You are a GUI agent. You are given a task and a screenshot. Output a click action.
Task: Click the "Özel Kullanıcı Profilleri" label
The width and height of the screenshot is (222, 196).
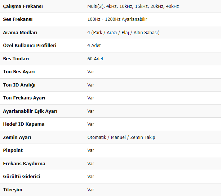coord(30,46)
